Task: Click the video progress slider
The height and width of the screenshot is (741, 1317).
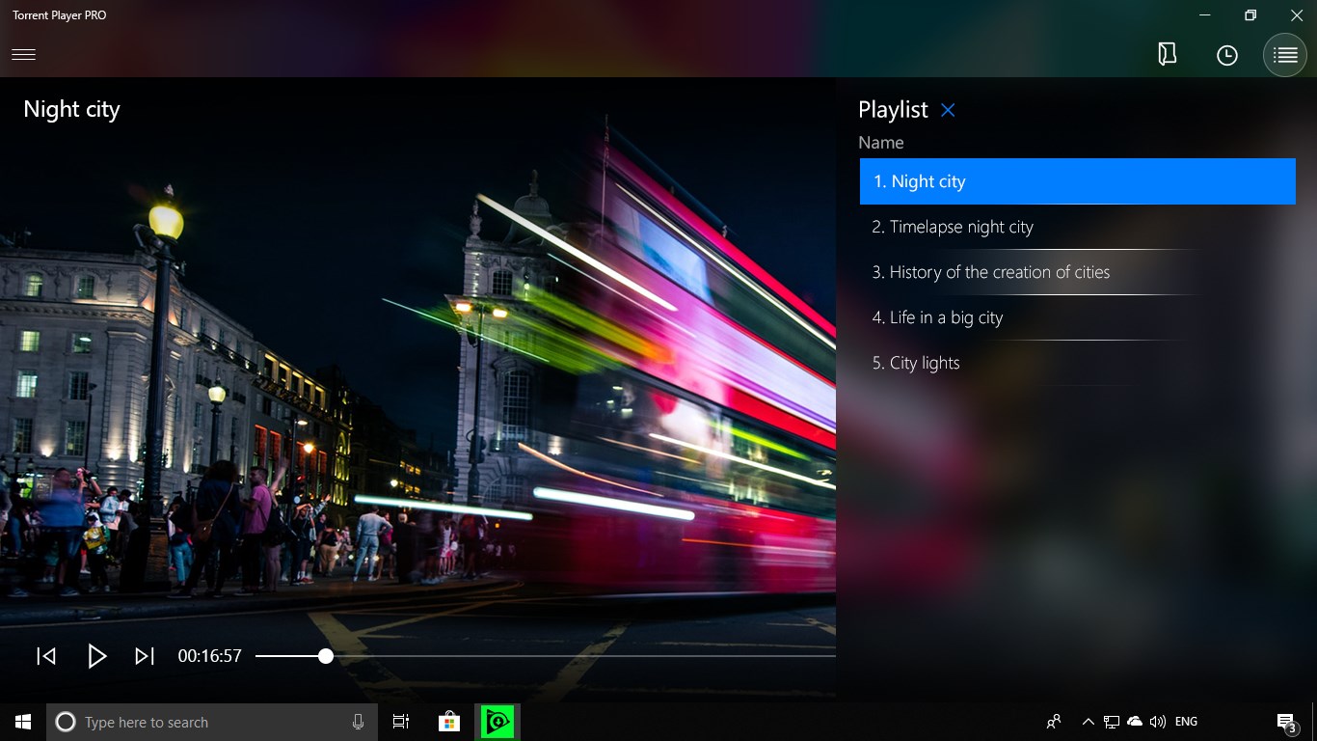Action: coord(325,656)
